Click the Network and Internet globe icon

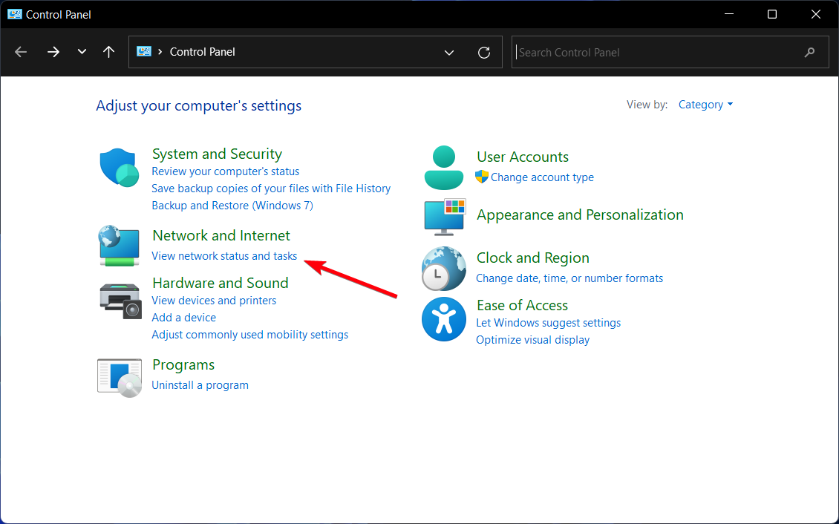(x=120, y=246)
